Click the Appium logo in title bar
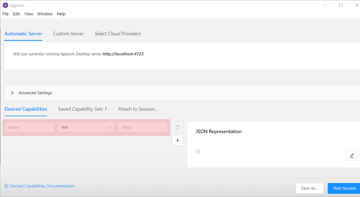The image size is (360, 197). (5, 5)
